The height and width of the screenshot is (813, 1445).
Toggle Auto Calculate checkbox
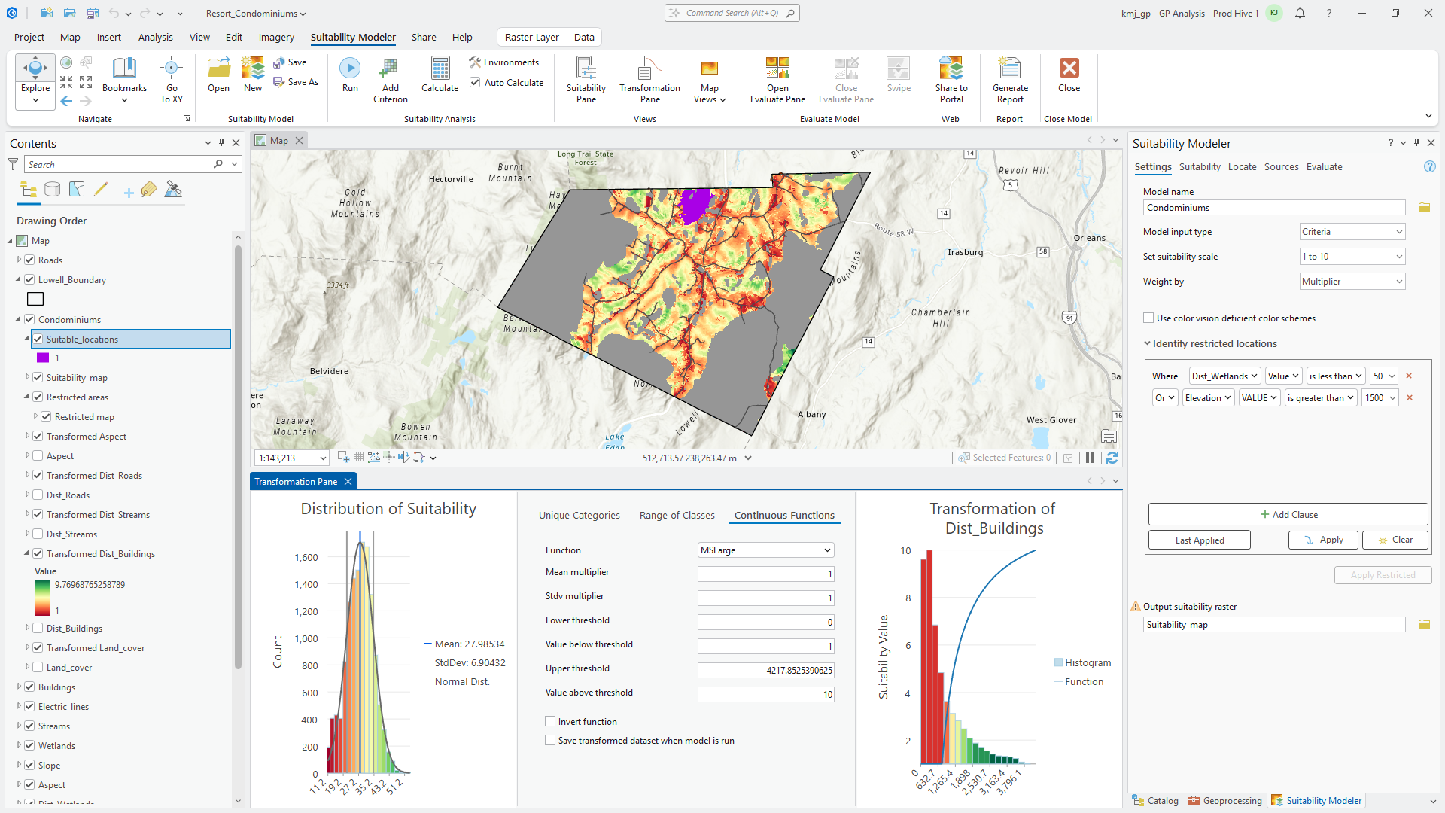pos(475,83)
